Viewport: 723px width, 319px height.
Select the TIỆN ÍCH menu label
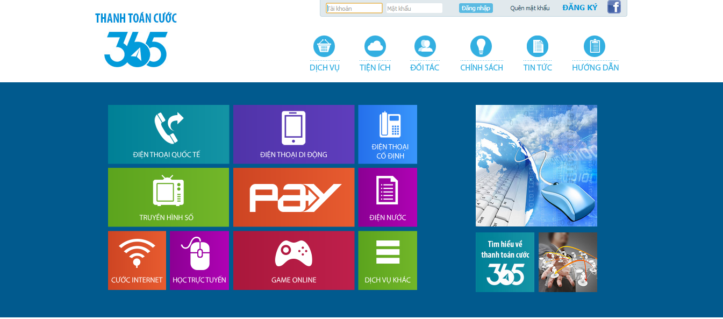tap(375, 68)
